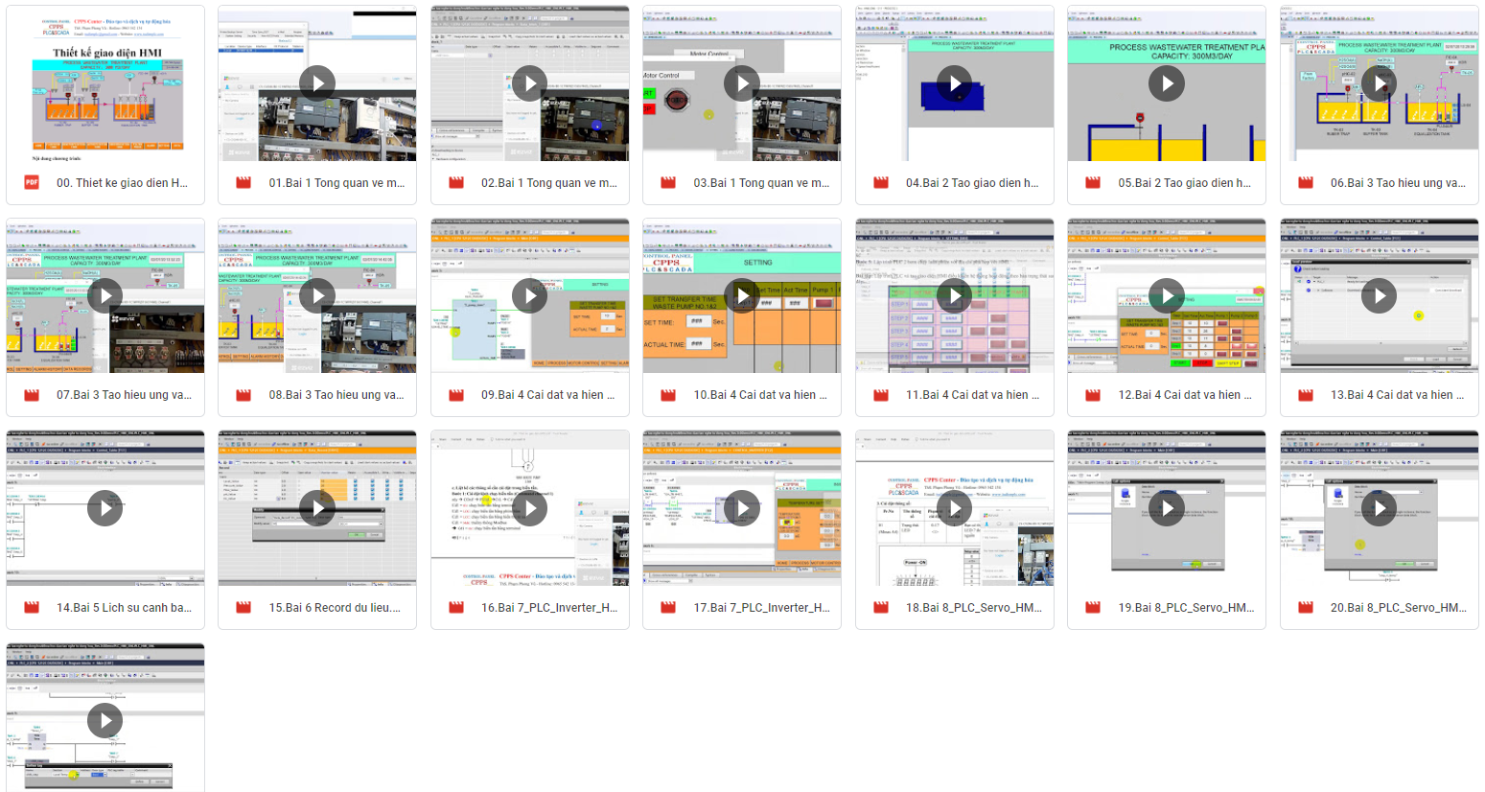This screenshot has height=792, width=1485.
Task: Click the video file icon for 10.Bai 4
Action: pyautogui.click(x=668, y=395)
